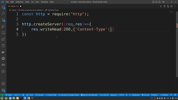
Task: Click Server not selected status item
Action: click(x=89, y=95)
